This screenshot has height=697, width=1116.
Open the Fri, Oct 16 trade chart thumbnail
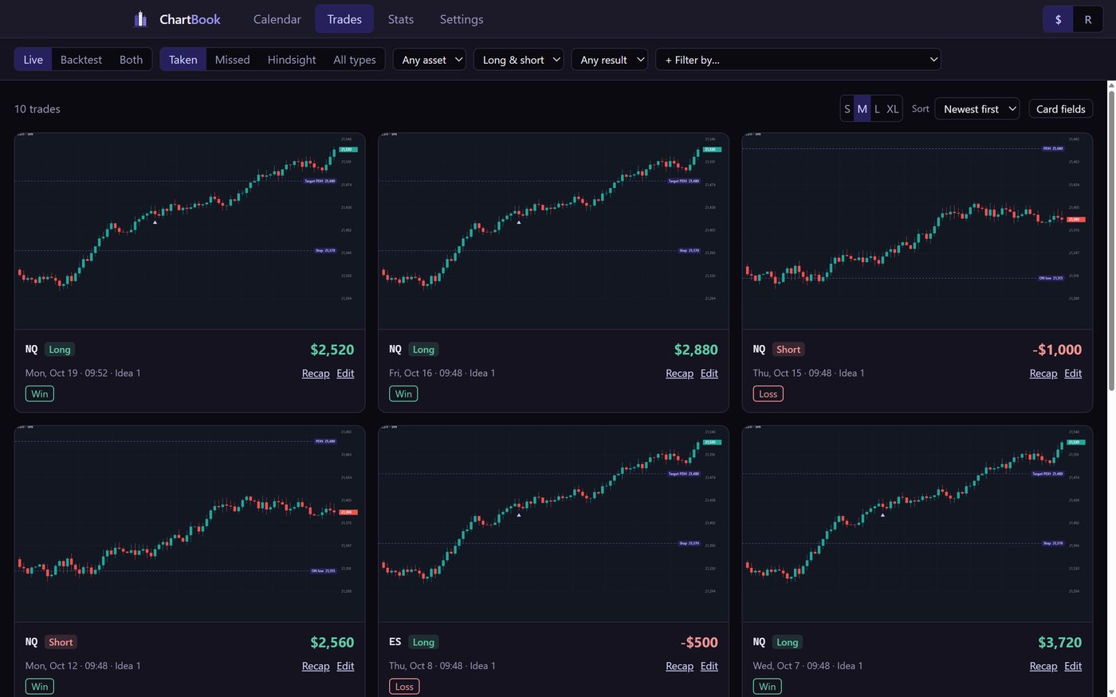[x=553, y=231]
